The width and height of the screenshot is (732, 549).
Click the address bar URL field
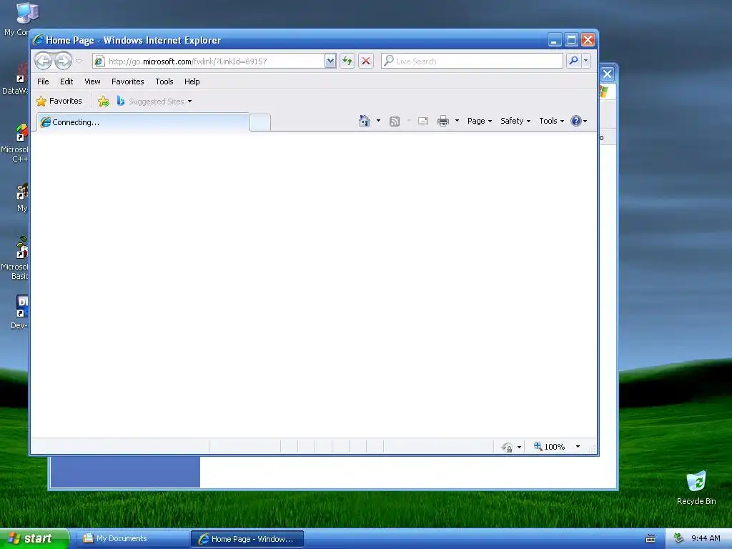(208, 61)
